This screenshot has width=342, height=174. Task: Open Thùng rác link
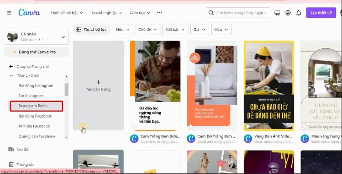pyautogui.click(x=25, y=165)
